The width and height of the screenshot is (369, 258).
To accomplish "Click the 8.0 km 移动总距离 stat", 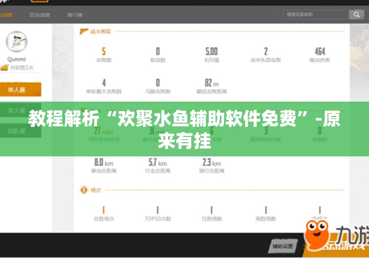I will coord(104,166).
